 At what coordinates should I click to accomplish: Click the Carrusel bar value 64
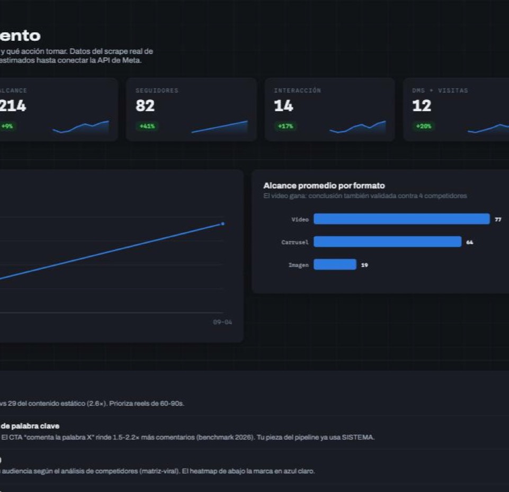(470, 243)
